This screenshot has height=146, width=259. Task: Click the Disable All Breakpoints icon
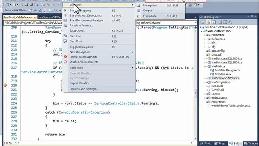click(x=65, y=62)
